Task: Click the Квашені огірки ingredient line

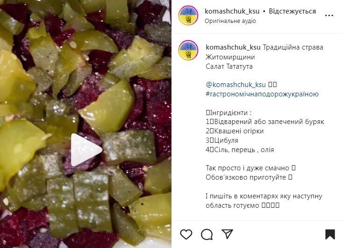Action: (x=235, y=131)
